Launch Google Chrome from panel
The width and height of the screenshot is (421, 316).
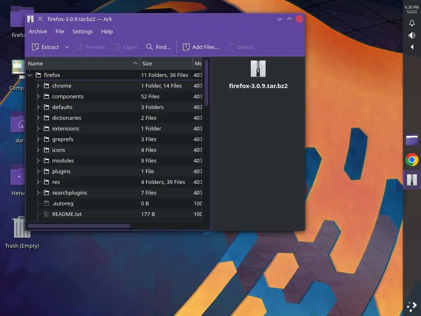click(412, 160)
